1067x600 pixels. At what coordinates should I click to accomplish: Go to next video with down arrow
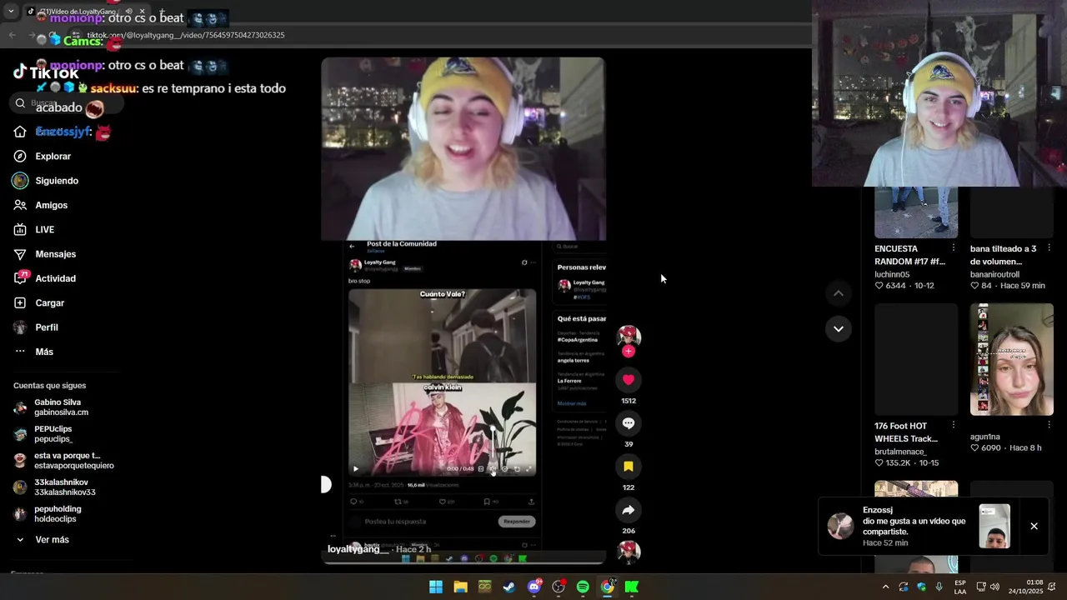(x=839, y=329)
